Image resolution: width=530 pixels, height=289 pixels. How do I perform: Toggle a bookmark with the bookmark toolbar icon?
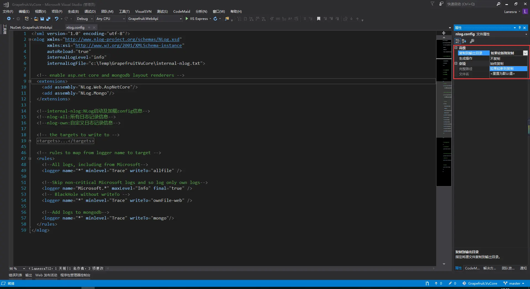pyautogui.click(x=319, y=18)
